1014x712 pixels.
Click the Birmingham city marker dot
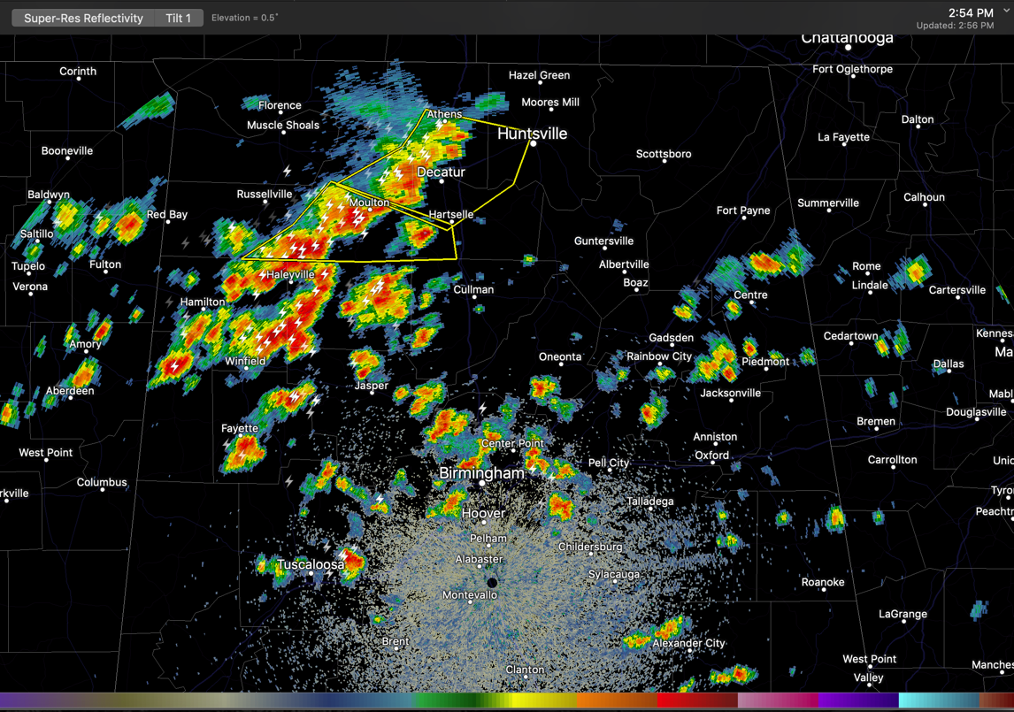tap(482, 484)
